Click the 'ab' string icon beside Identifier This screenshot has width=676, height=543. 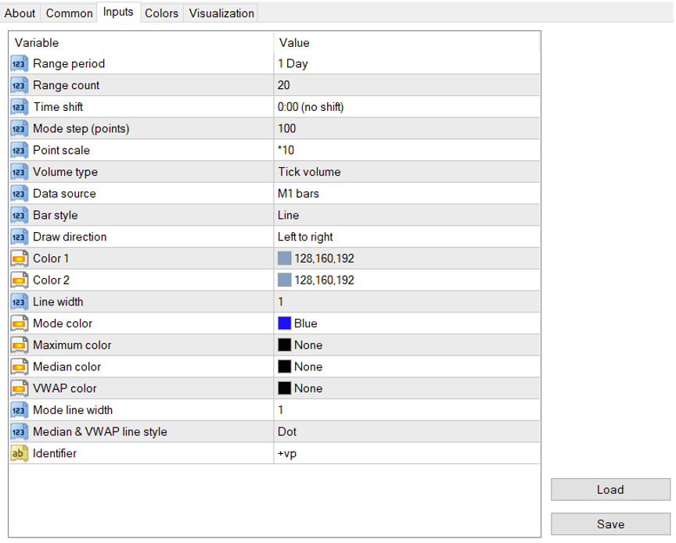(x=20, y=453)
